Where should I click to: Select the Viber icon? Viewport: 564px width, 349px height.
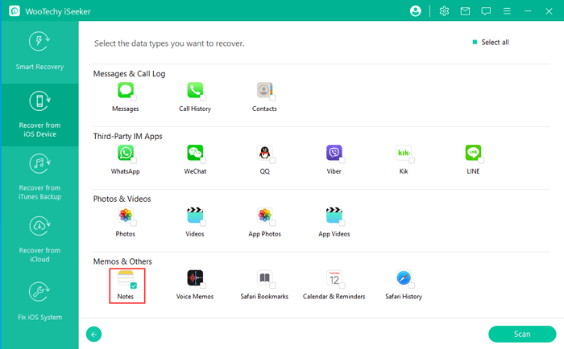pyautogui.click(x=334, y=153)
